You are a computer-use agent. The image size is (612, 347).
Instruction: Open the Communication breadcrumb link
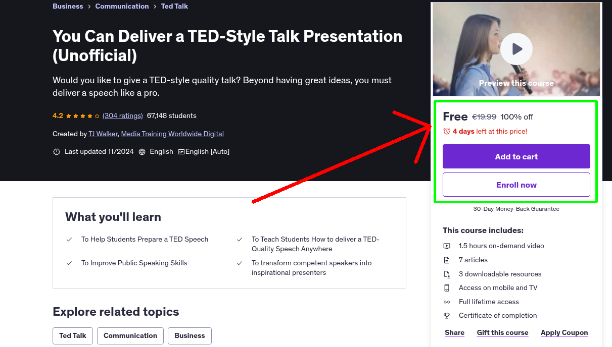pyautogui.click(x=122, y=7)
